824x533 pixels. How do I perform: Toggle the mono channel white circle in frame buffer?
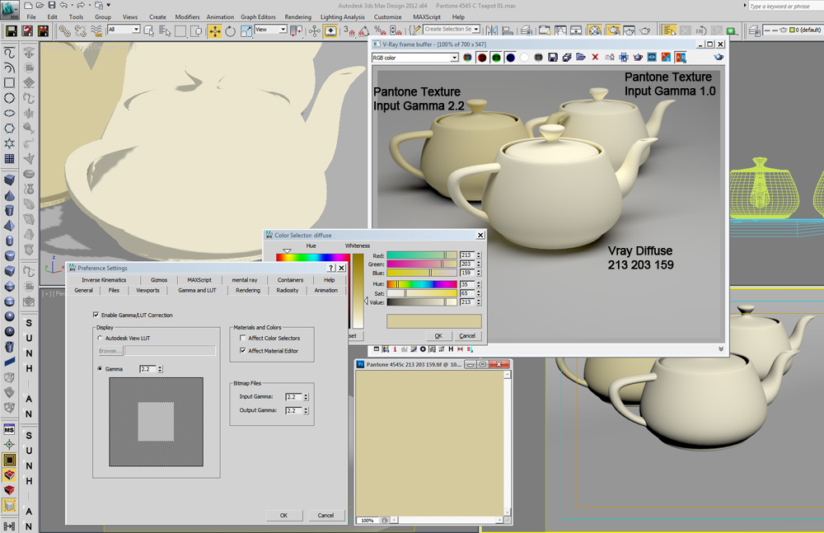524,58
